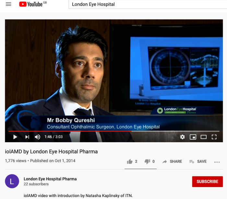Open London Eye Hospital Pharma channel name
This screenshot has width=227, height=199.
click(x=50, y=179)
